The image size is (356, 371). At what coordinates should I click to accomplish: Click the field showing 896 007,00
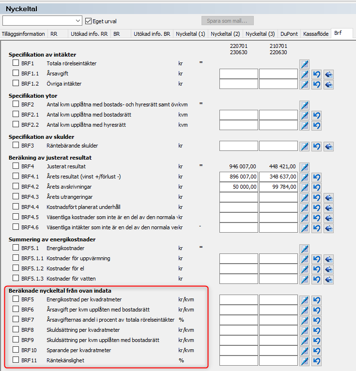(238, 177)
